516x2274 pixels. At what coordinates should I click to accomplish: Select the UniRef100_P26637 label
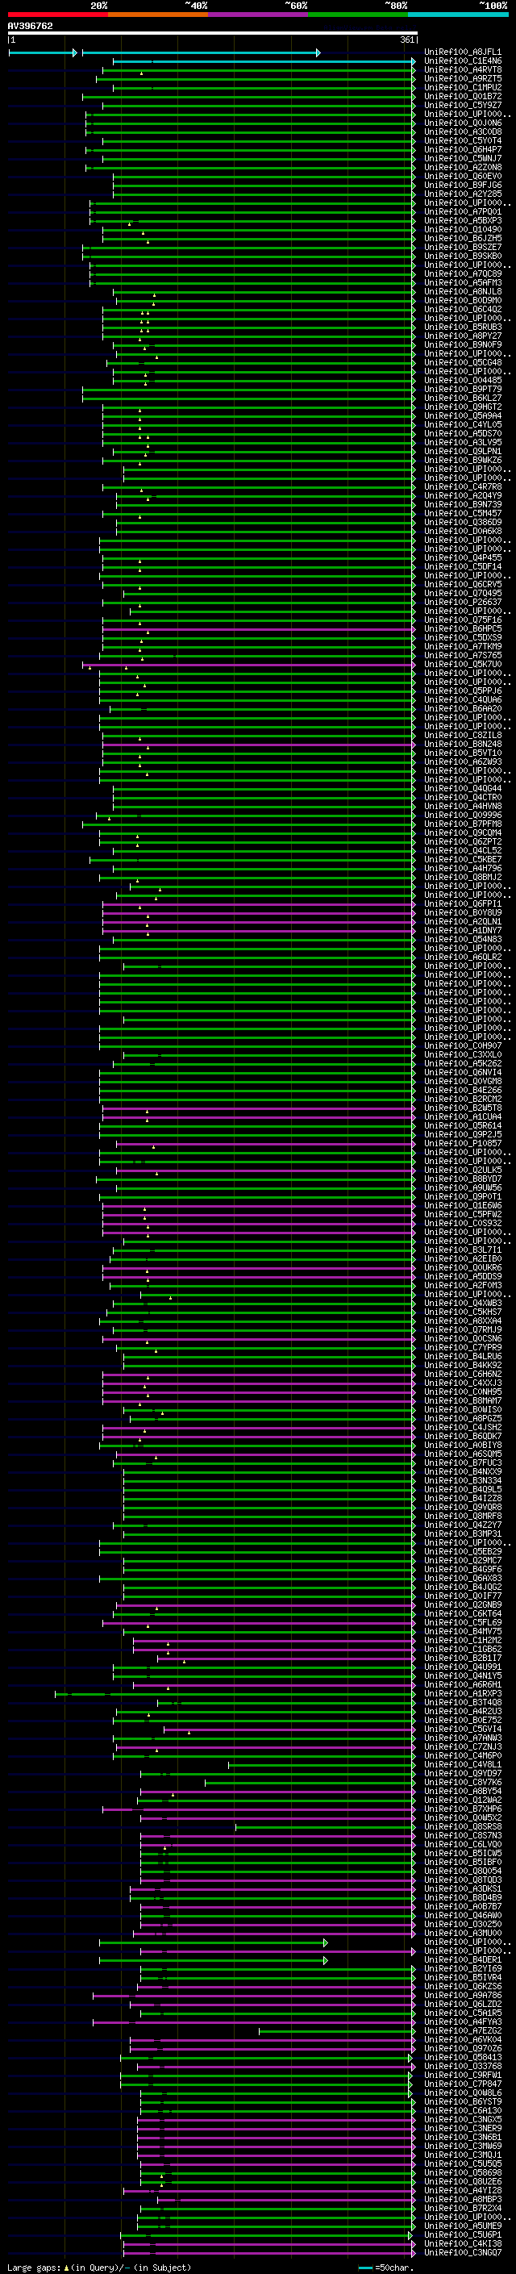click(463, 602)
